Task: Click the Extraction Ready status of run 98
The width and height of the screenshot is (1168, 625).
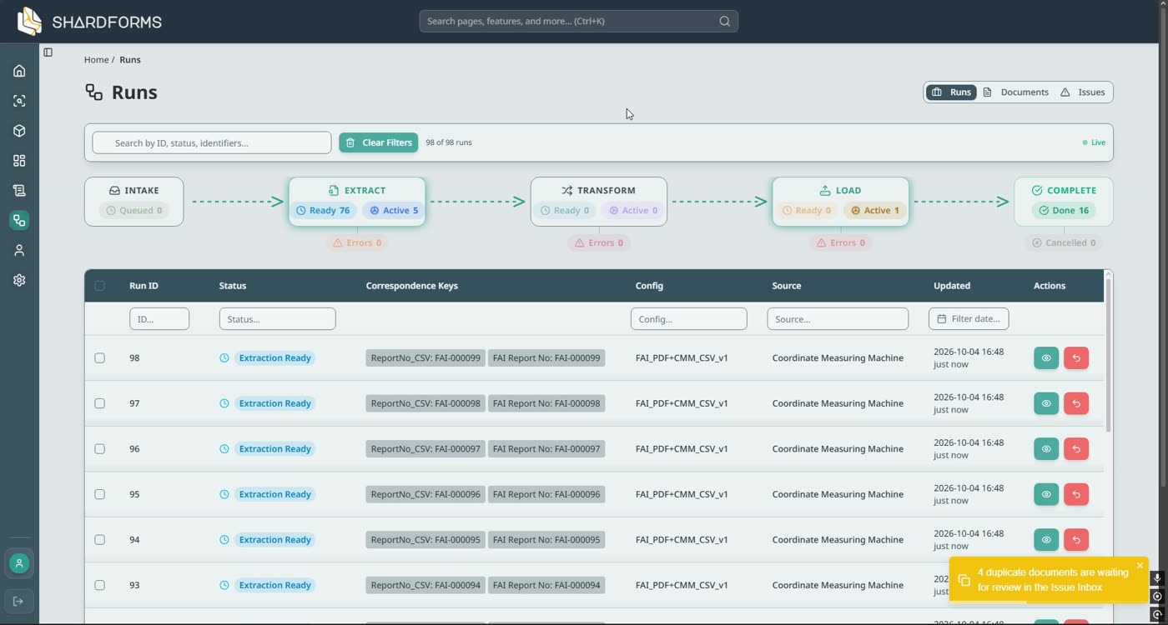Action: tap(274, 358)
